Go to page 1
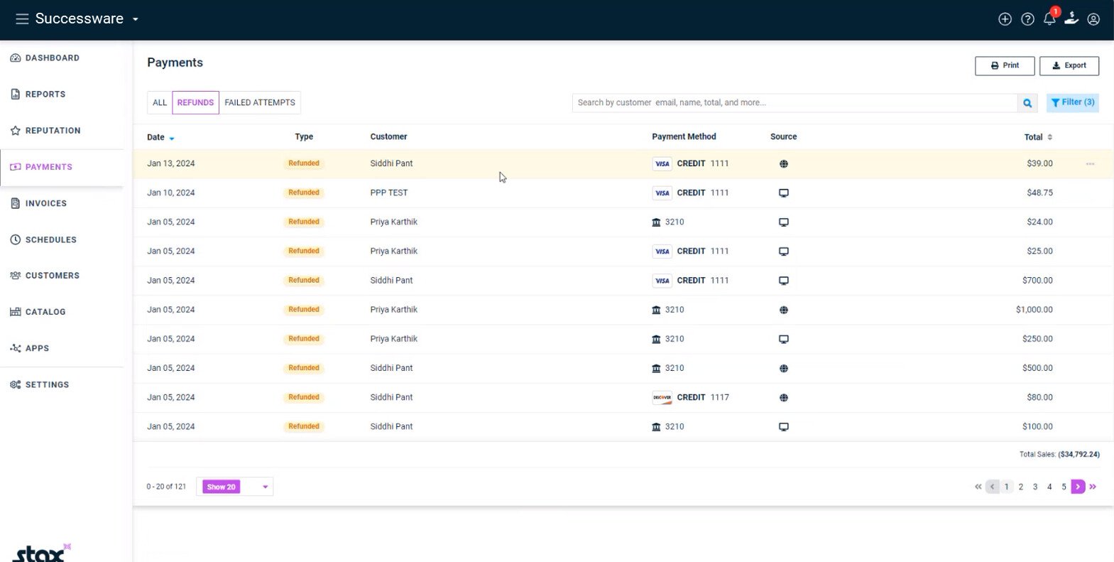The height and width of the screenshot is (562, 1114). coord(1007,487)
